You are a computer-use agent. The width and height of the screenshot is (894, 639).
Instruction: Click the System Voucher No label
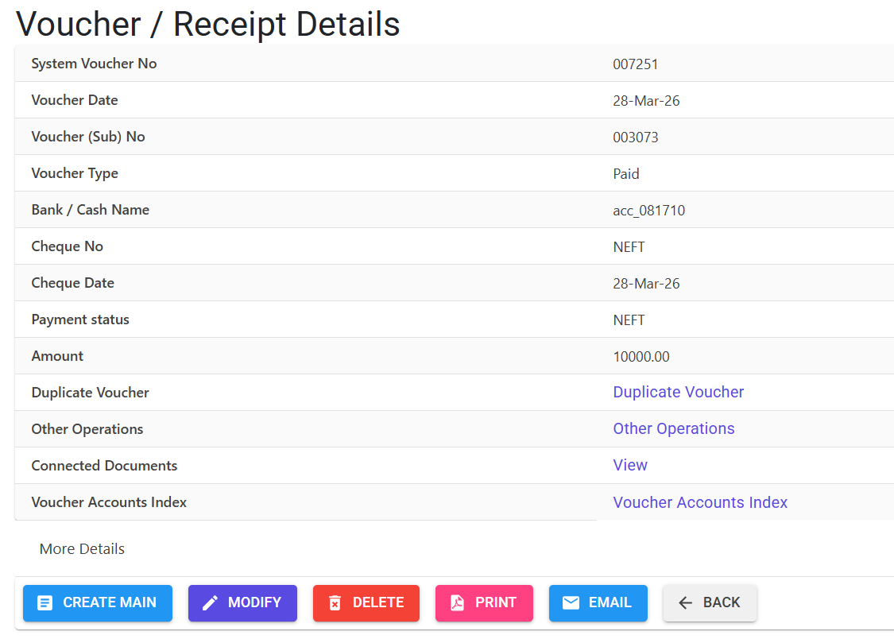coord(94,64)
